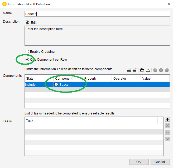The width and height of the screenshot is (173, 168).
Task: Click the Space component cell
Action: pyautogui.click(x=68, y=84)
